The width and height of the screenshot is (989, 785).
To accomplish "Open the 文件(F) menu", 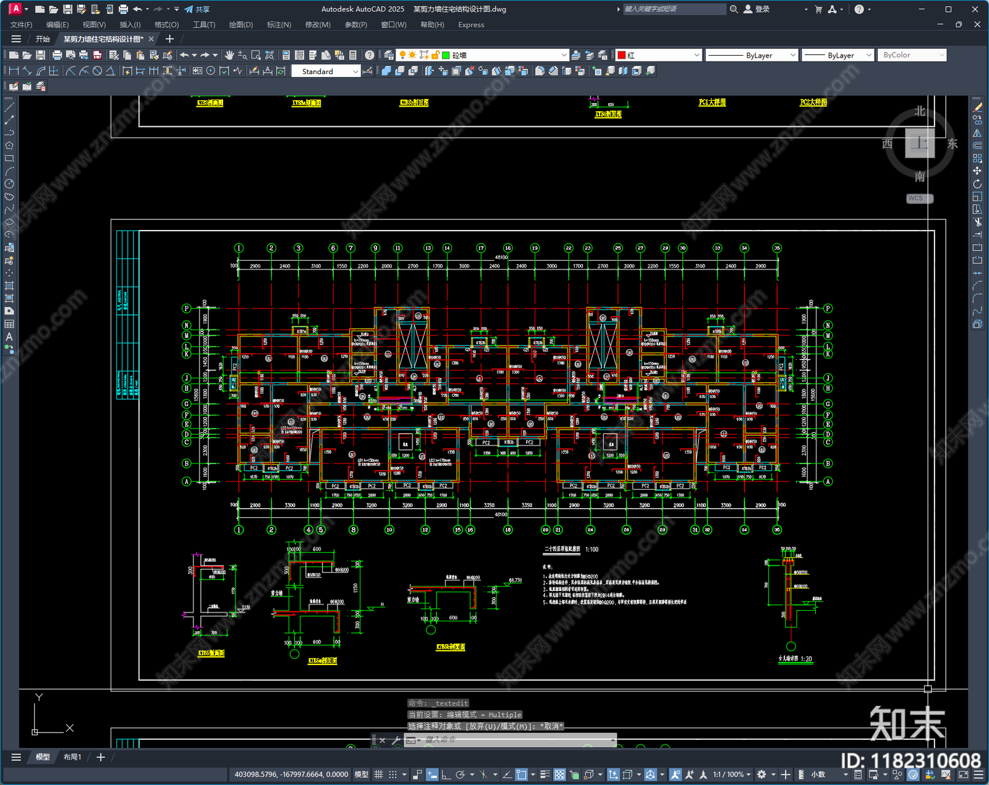I will pos(22,25).
